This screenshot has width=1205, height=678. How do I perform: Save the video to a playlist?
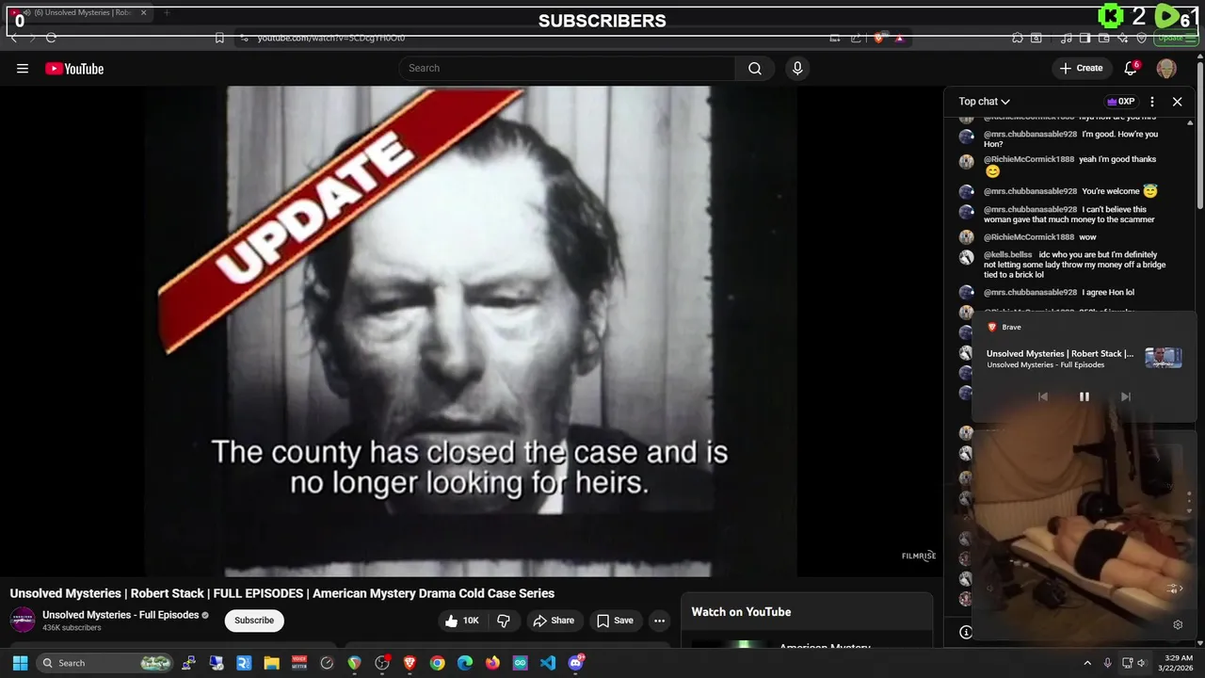(x=615, y=621)
